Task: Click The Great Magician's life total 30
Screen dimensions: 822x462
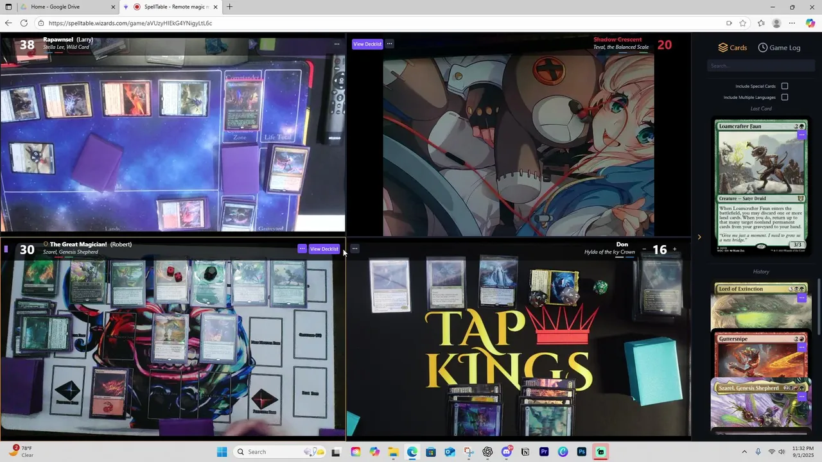Action: coord(27,250)
